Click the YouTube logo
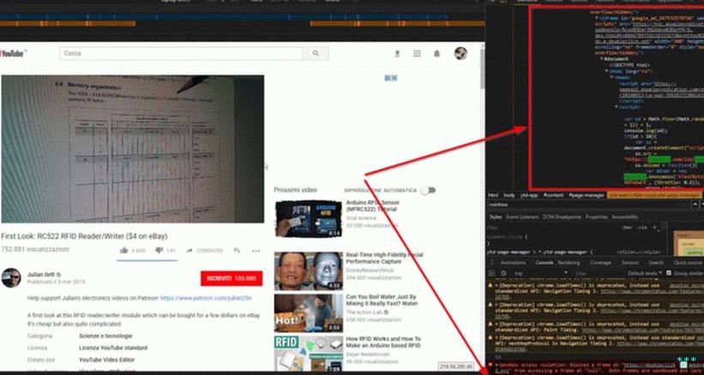 pos(12,53)
